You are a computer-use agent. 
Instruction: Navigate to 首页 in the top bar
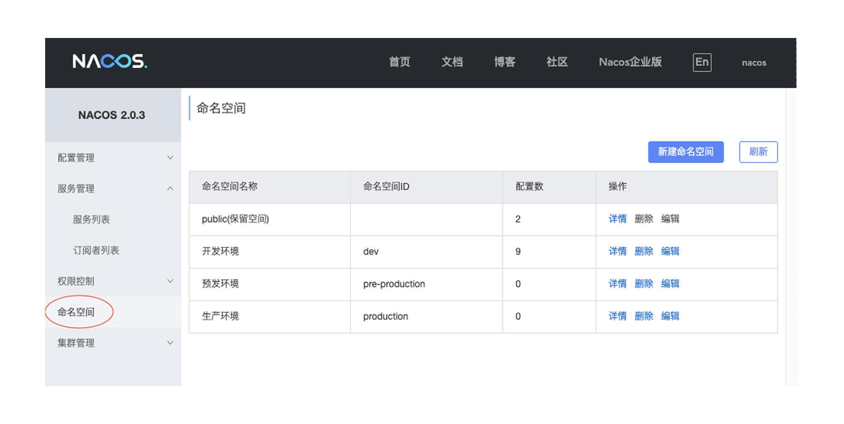pos(399,62)
